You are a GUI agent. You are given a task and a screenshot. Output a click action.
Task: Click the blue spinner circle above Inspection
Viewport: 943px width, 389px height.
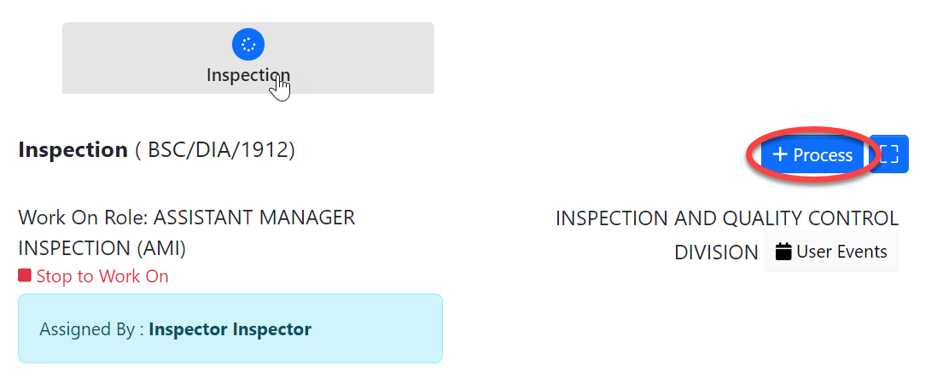click(247, 44)
